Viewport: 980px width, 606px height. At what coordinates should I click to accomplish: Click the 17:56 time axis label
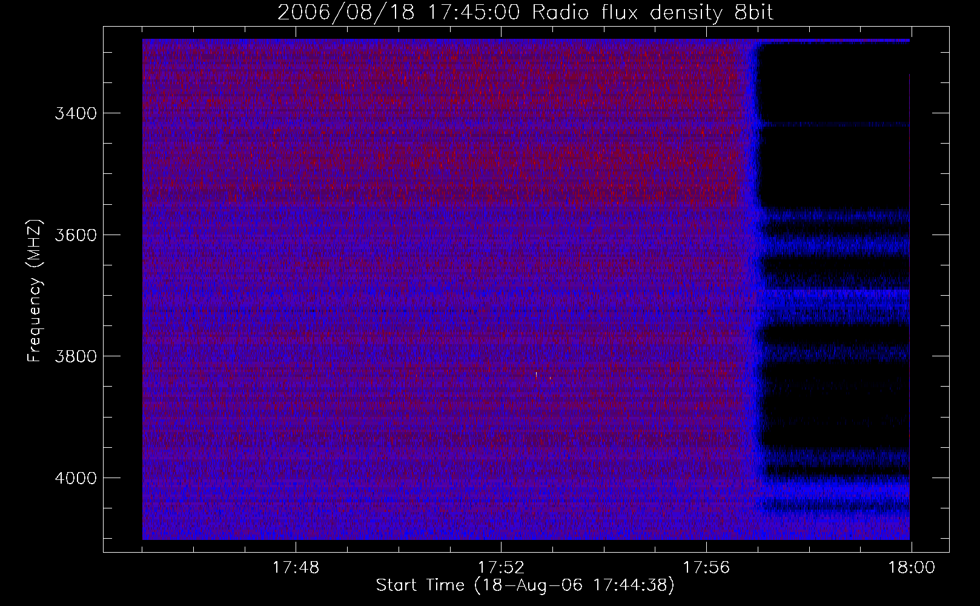point(706,568)
